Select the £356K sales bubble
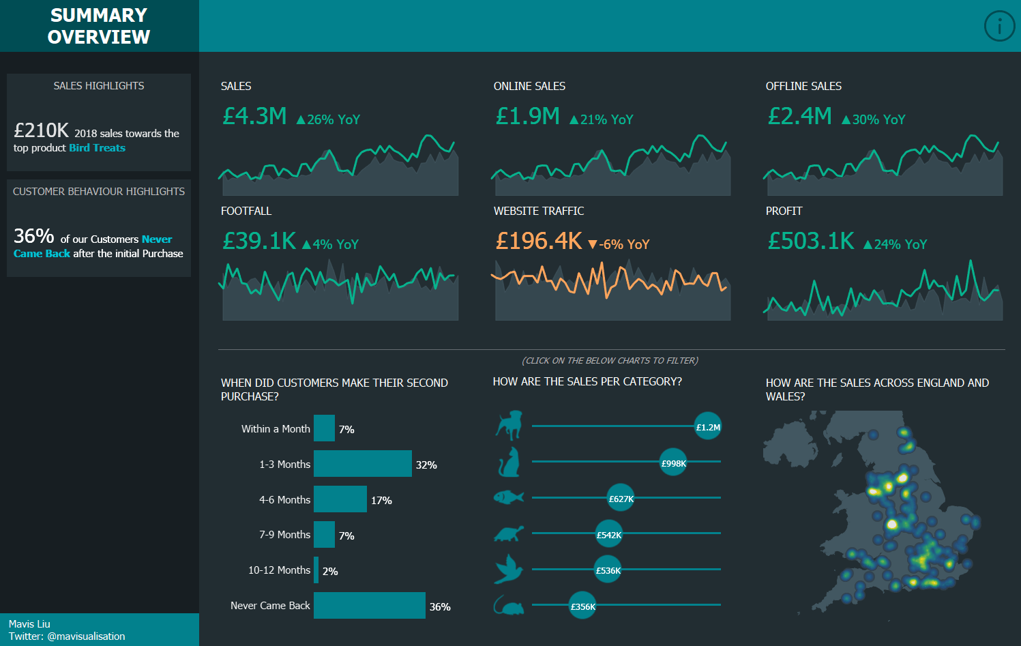Image resolution: width=1021 pixels, height=646 pixels. tap(582, 605)
